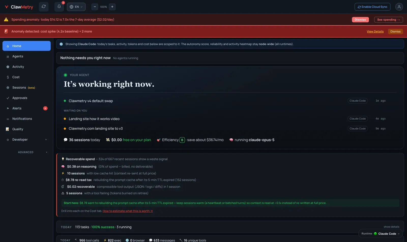
Task: Click the dollar icon beside Cost
Action: 8,77
